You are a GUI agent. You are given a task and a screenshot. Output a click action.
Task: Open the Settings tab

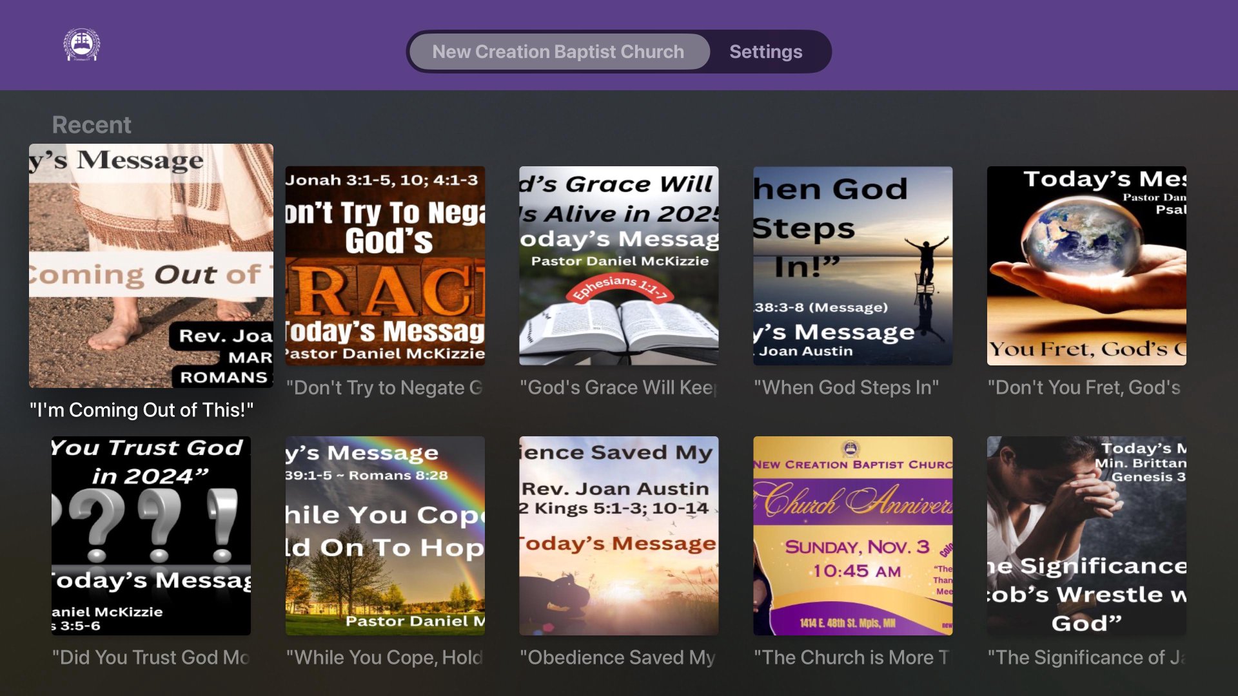pyautogui.click(x=765, y=52)
